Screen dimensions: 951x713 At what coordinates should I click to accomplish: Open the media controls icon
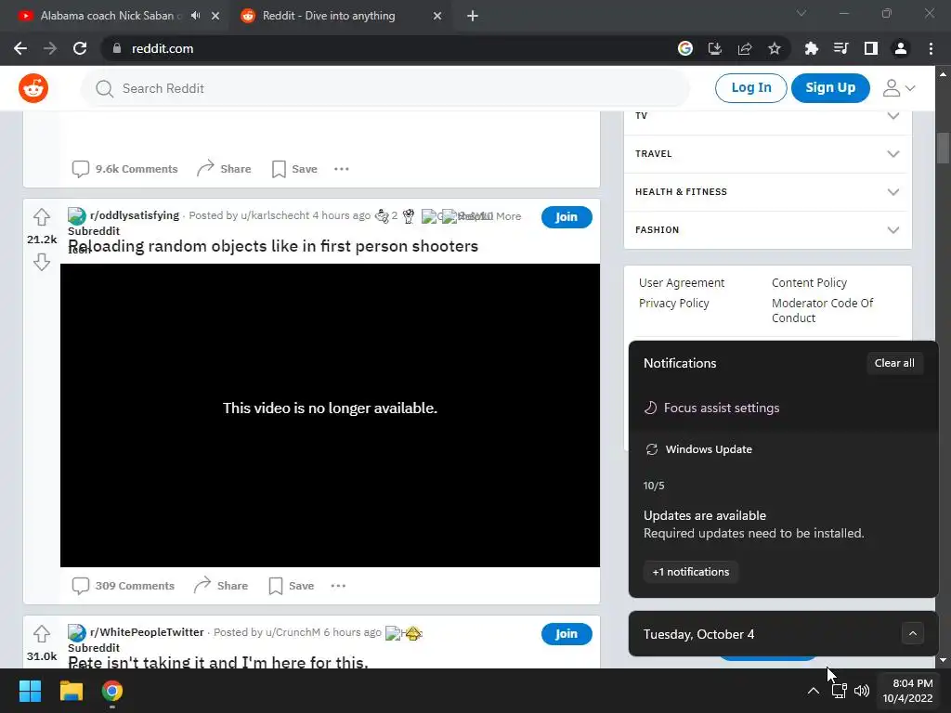point(840,48)
